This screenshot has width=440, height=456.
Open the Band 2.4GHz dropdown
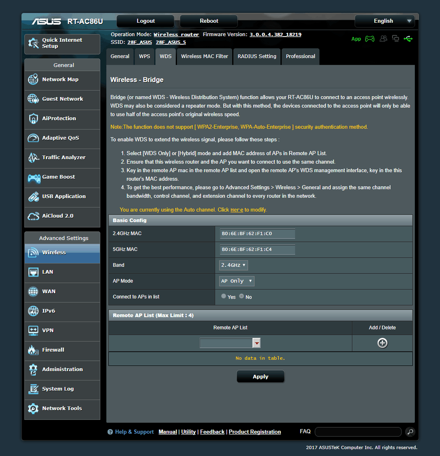point(233,265)
